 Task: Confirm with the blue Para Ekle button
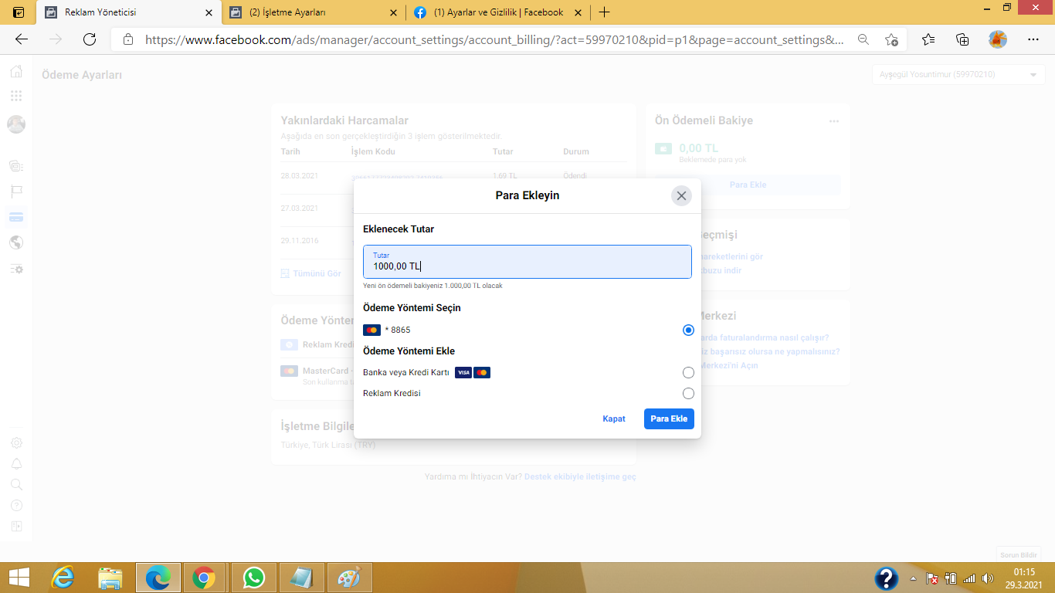tap(669, 418)
